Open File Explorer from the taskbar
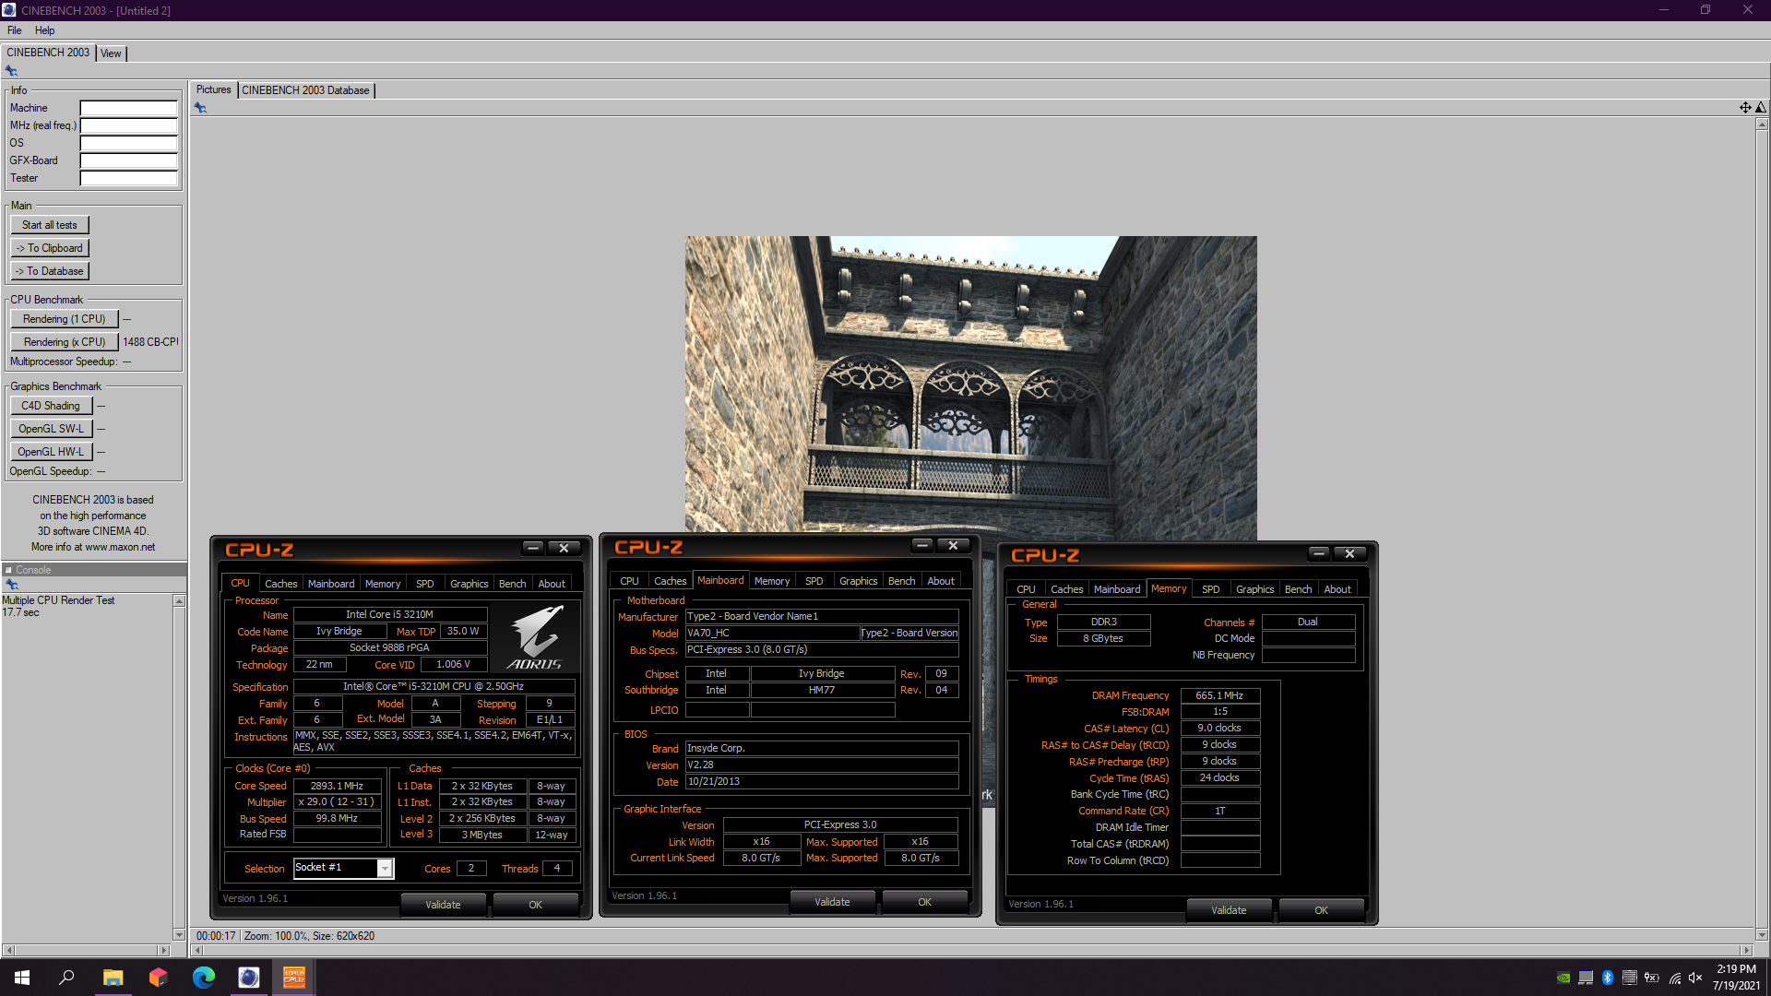This screenshot has height=996, width=1771. coord(113,978)
